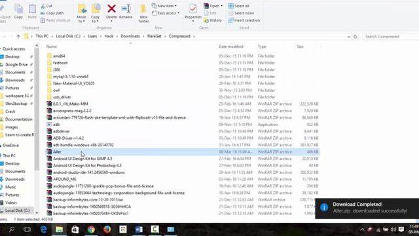Click Copy path in ribbon

(x=52, y=13)
